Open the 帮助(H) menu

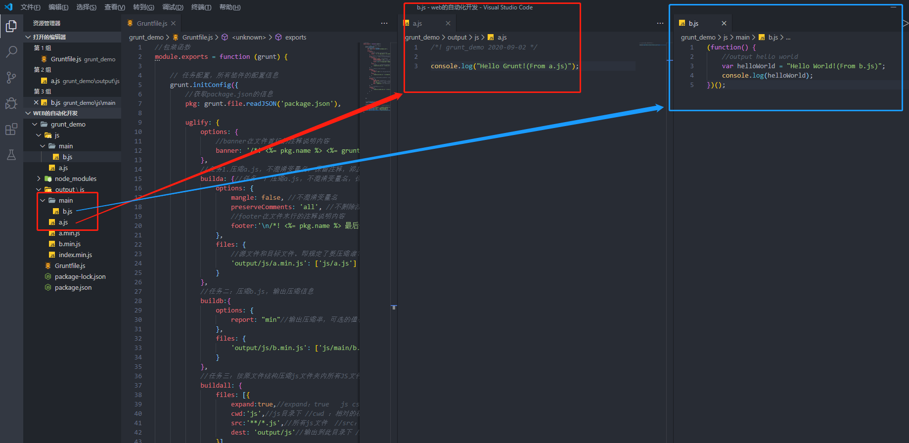point(230,7)
